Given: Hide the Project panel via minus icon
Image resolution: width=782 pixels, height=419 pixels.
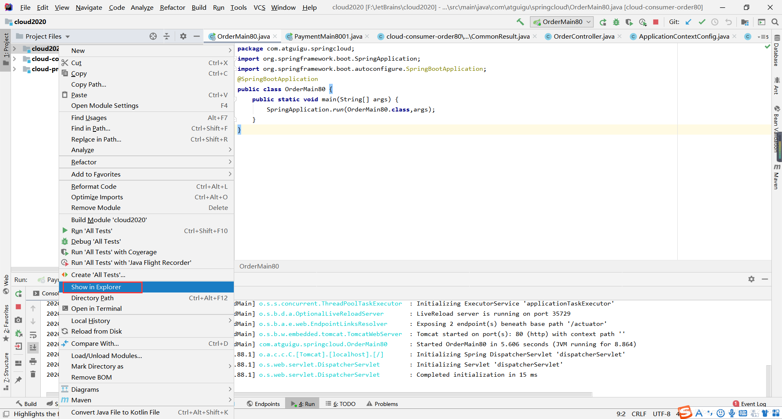Looking at the screenshot, I should tap(197, 36).
